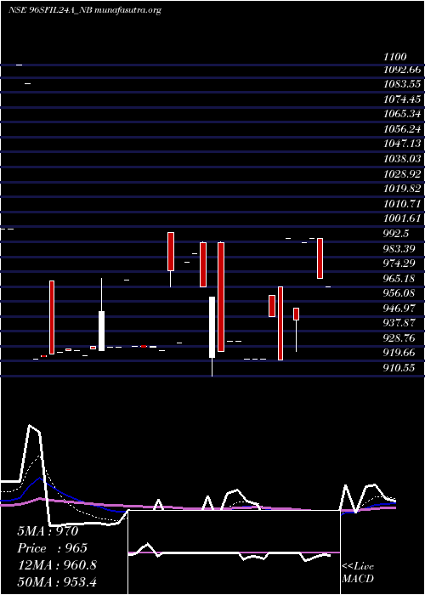Viewport: 425px width, 595px height.
Task: Click the 910.55 price label
Action: [x=399, y=368]
